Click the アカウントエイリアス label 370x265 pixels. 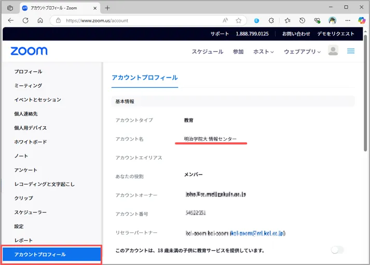point(139,158)
